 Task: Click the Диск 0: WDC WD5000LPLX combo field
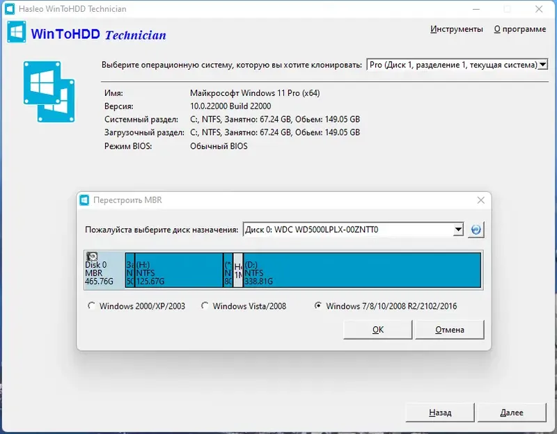353,230
